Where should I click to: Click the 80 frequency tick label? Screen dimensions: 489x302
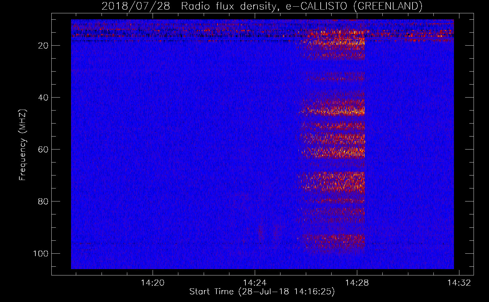(x=43, y=201)
